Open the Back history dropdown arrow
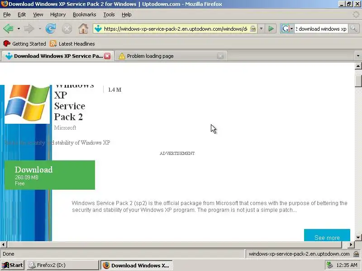This screenshot has height=271, width=362. tap(19, 29)
